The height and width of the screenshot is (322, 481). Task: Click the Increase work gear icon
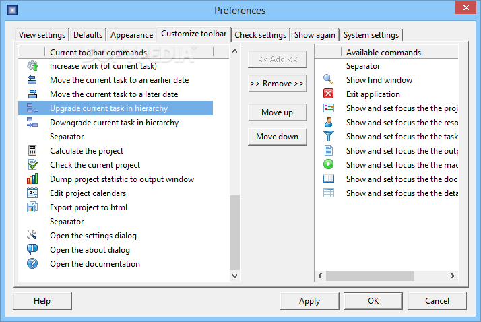pyautogui.click(x=32, y=65)
